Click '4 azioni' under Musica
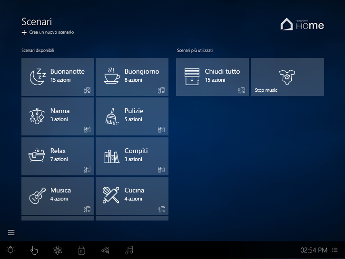The height and width of the screenshot is (259, 345). 59,199
